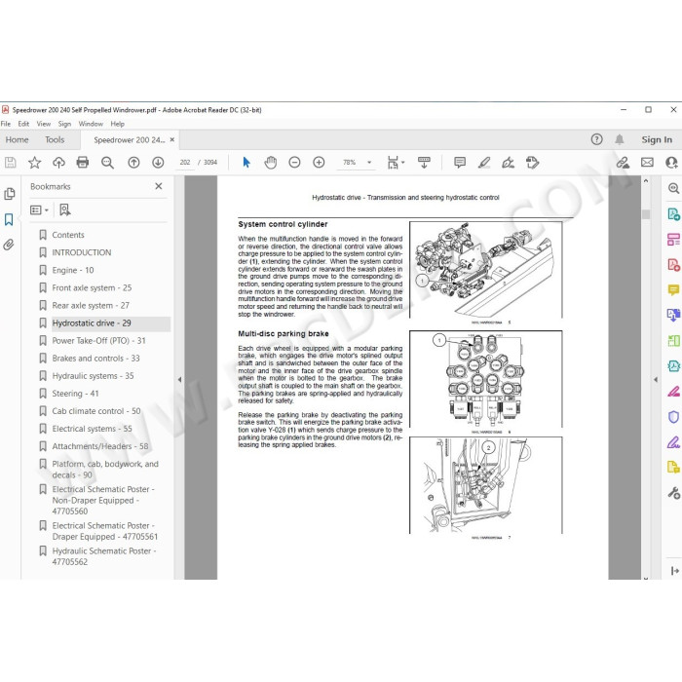Open bookmark options dropdown
682x682 pixels.
(x=39, y=210)
